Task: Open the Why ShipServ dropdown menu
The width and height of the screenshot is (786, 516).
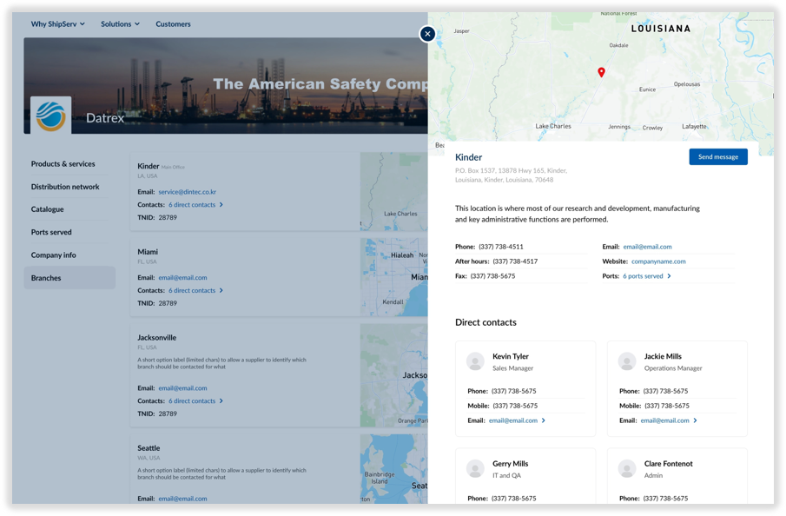Action: [58, 24]
